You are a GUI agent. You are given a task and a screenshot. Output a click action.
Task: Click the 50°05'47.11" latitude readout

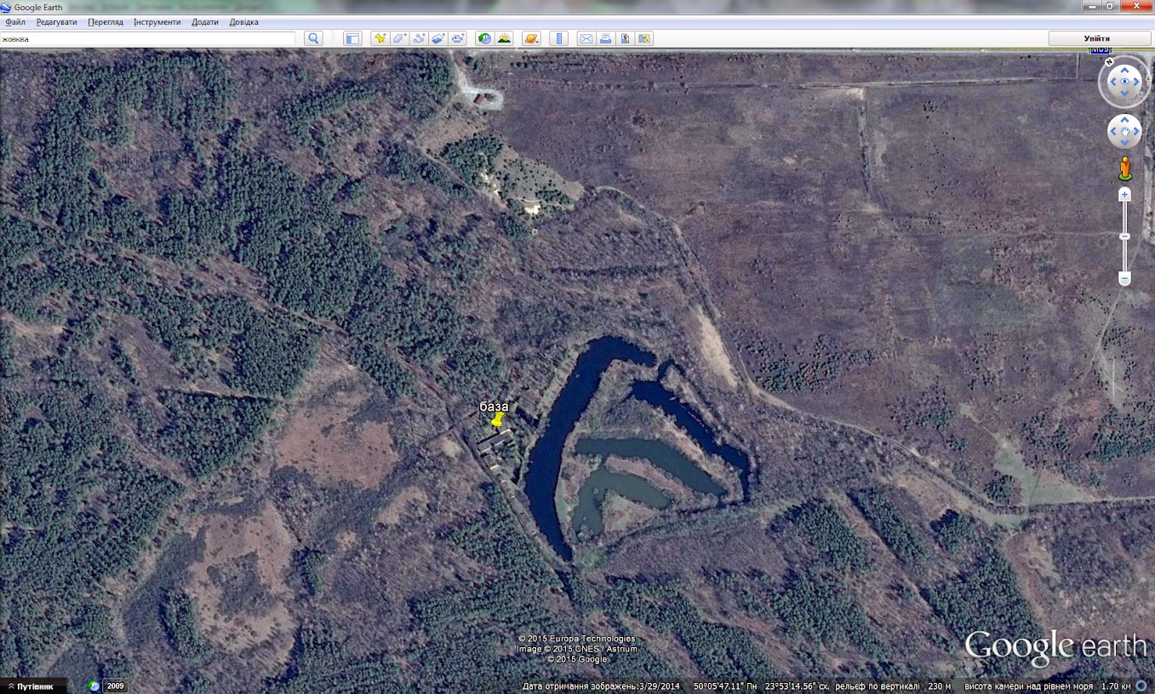pyautogui.click(x=719, y=686)
